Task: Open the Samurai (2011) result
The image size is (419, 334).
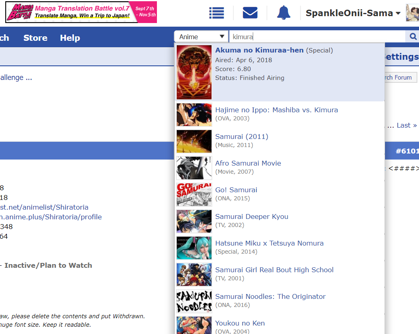Action: [x=279, y=141]
